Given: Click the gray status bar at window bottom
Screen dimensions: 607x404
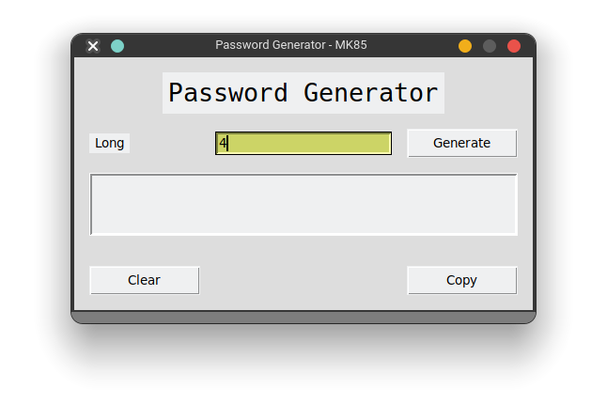Looking at the screenshot, I should (x=303, y=317).
